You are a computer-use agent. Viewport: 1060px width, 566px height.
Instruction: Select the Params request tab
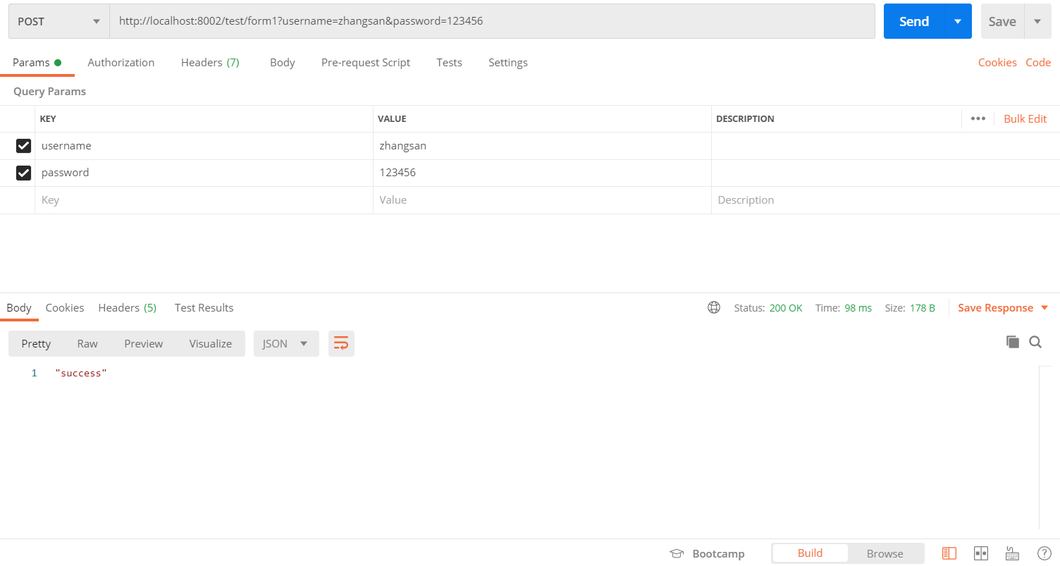(37, 62)
